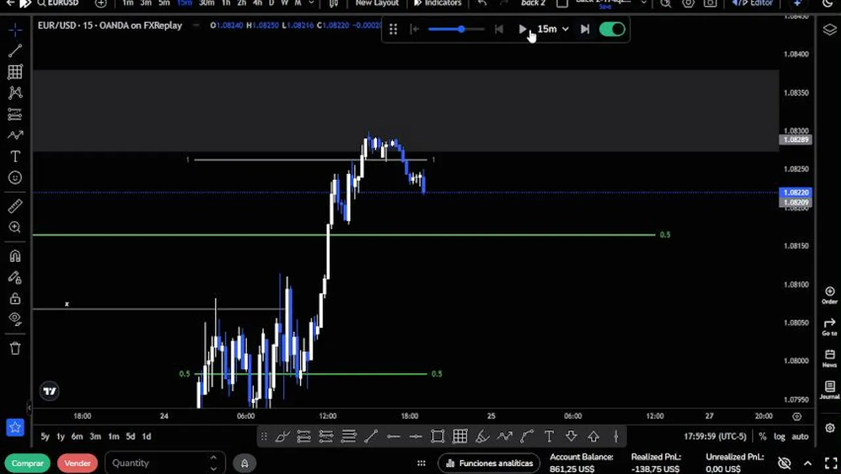The width and height of the screenshot is (841, 474).
Task: Step forward one bar in replay
Action: [x=584, y=29]
